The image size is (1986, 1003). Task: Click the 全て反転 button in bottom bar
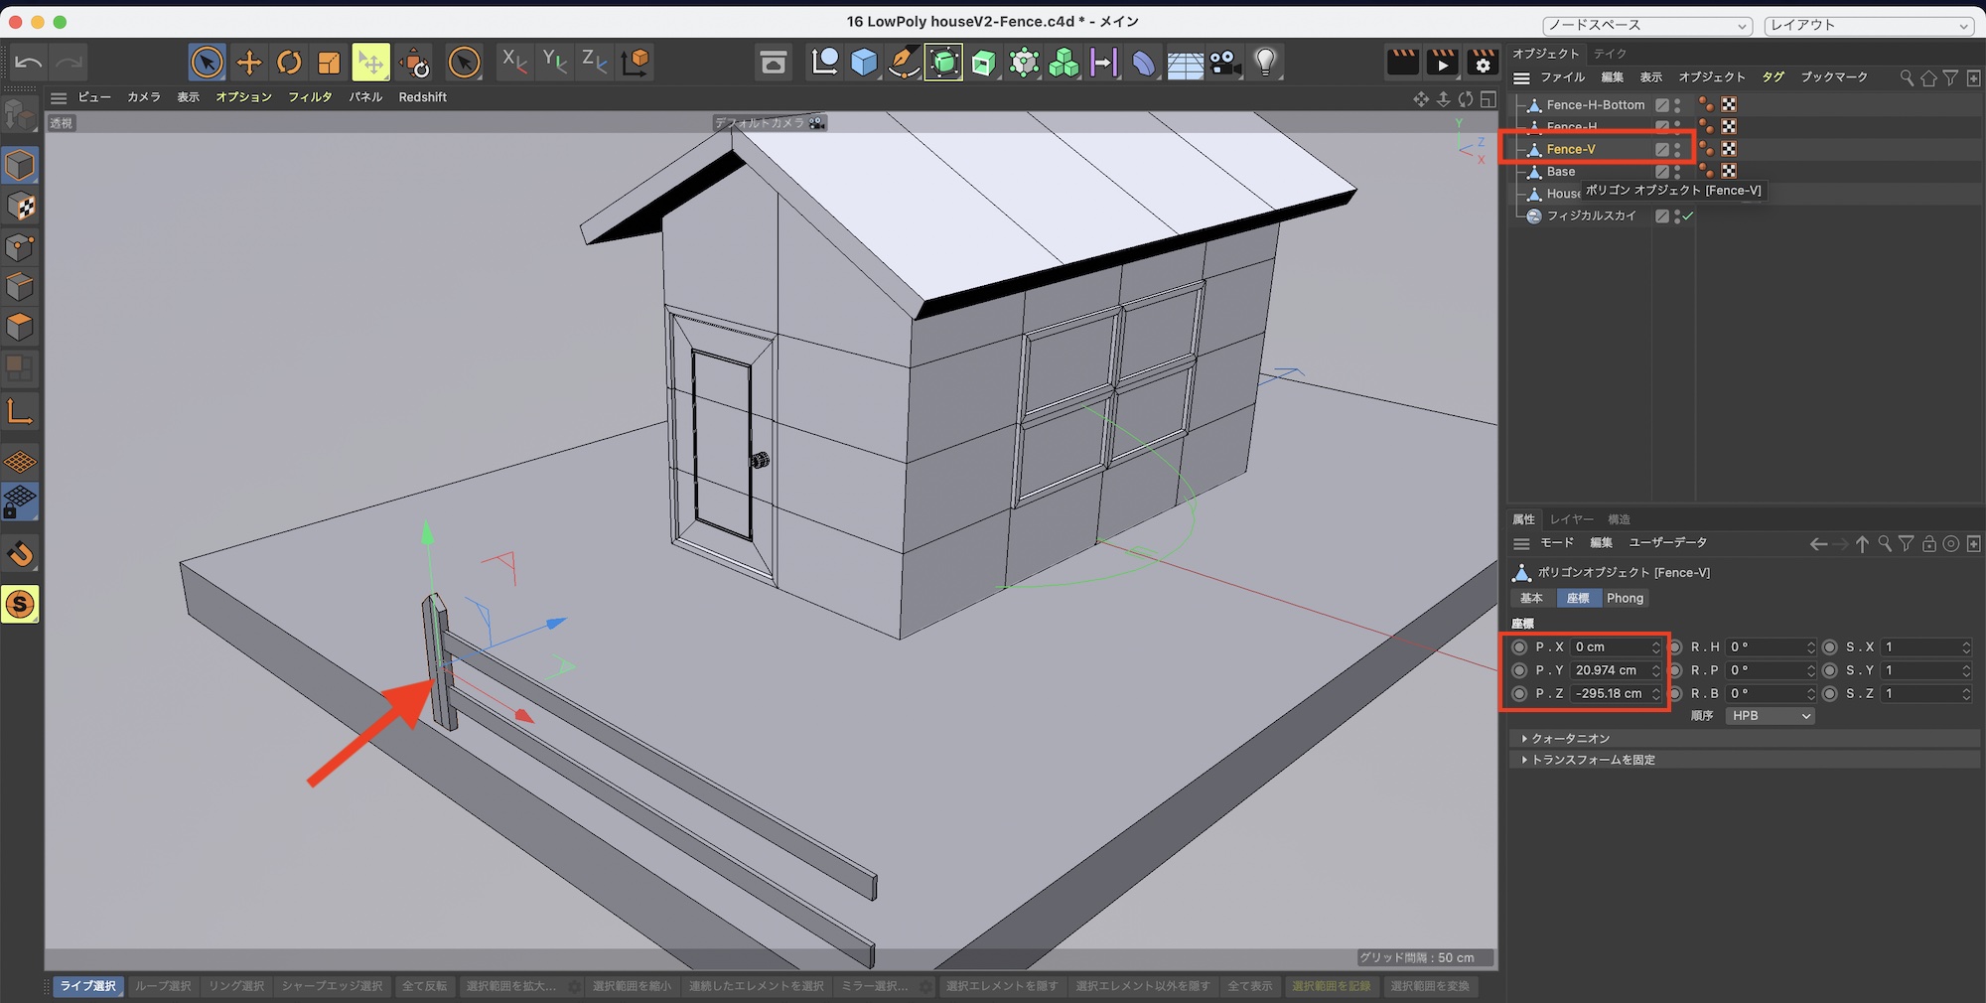pos(424,986)
